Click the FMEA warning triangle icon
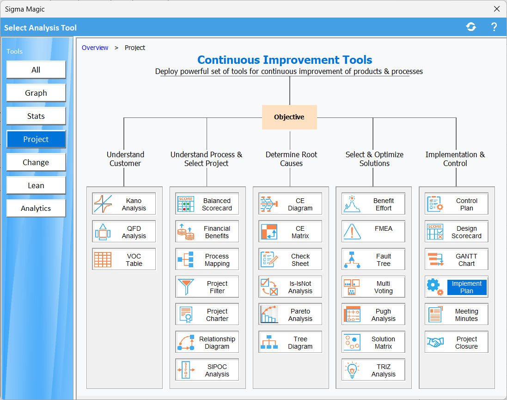The image size is (507, 400). (352, 232)
